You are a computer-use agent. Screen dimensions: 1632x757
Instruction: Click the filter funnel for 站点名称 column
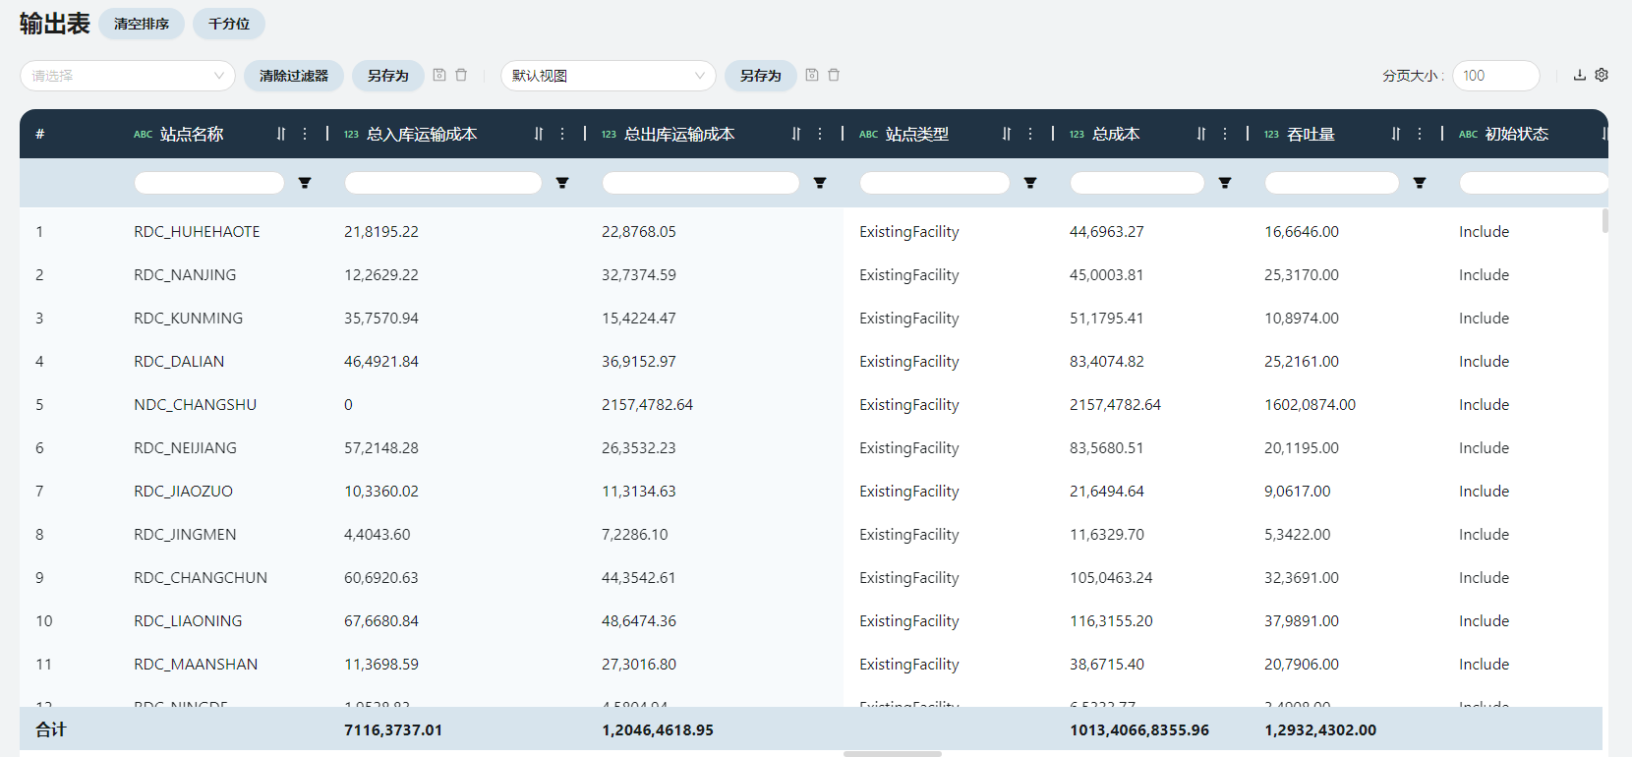pos(305,183)
